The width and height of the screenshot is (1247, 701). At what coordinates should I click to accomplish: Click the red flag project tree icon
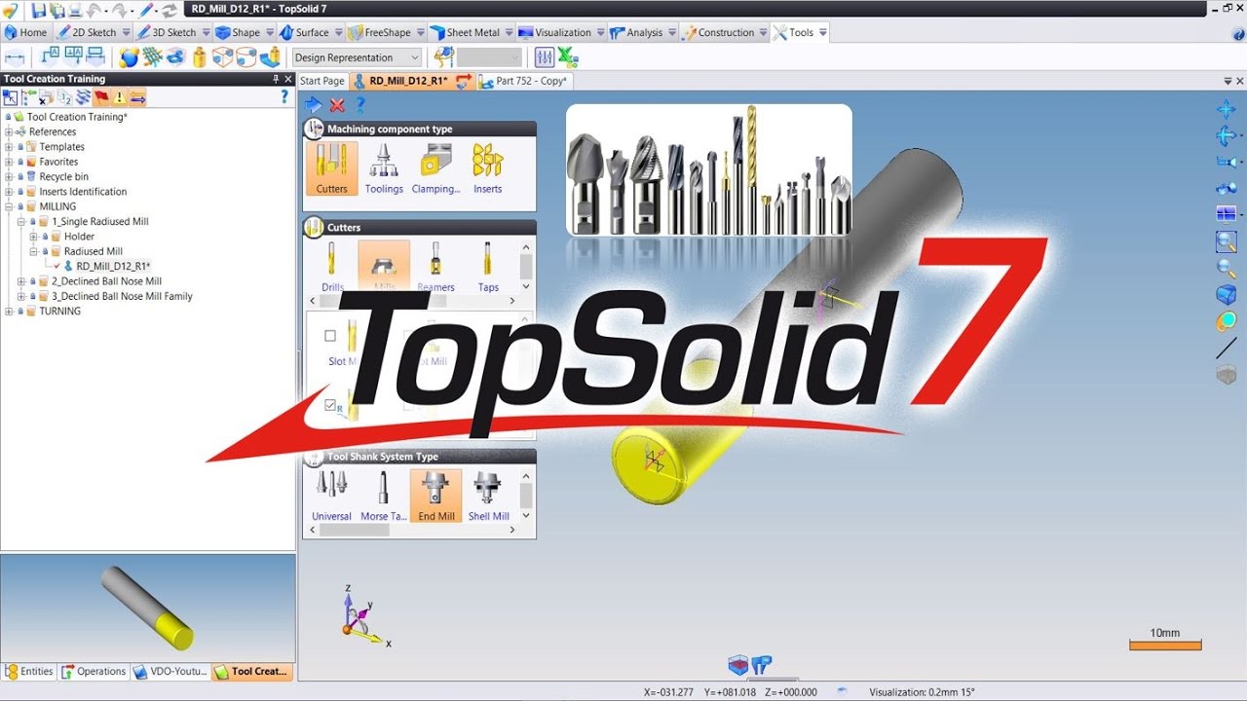pos(100,96)
